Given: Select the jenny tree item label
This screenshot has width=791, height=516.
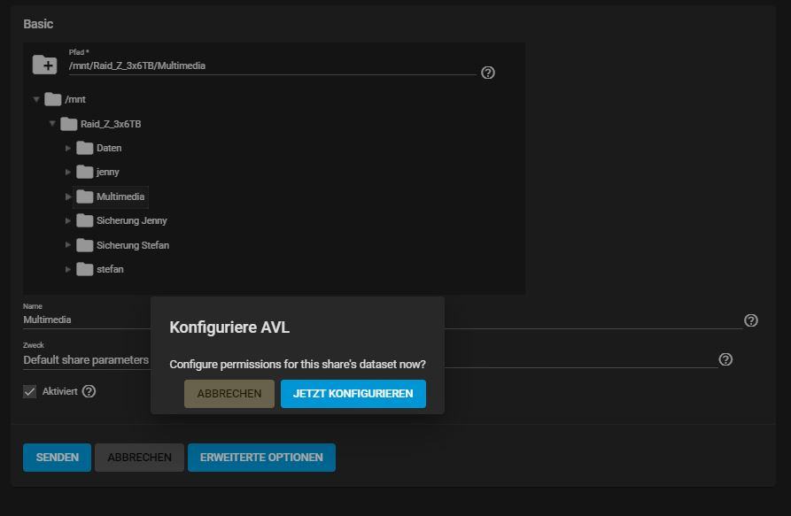Looking at the screenshot, I should click(x=108, y=173).
